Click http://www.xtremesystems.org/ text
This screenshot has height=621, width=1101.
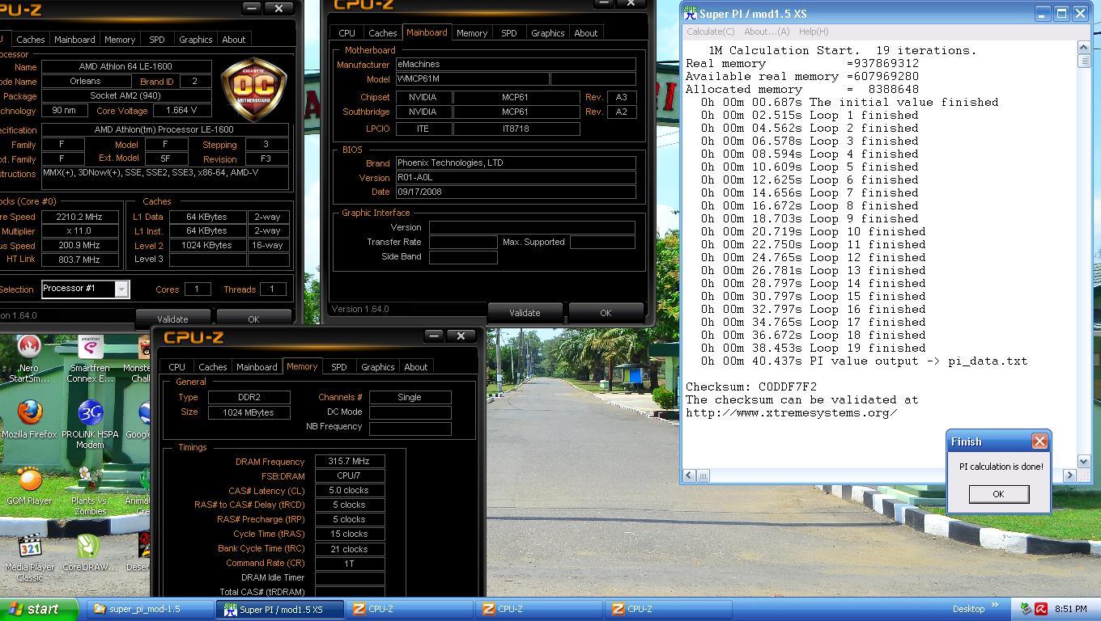click(x=791, y=412)
